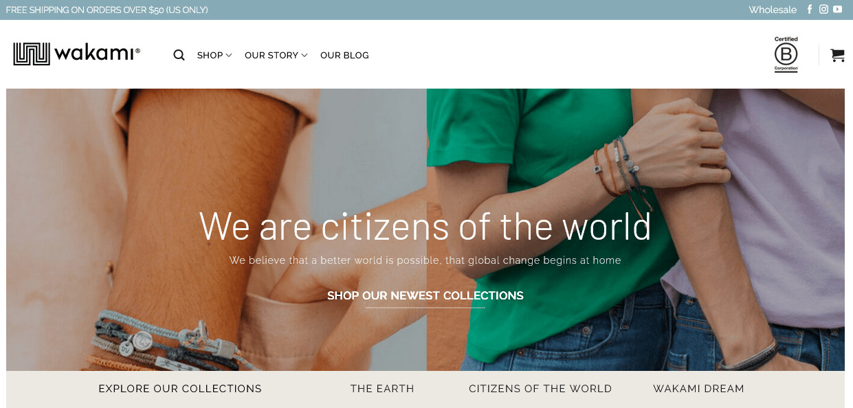Expand the Our Story dropdown
The width and height of the screenshot is (853, 408).
(x=276, y=55)
